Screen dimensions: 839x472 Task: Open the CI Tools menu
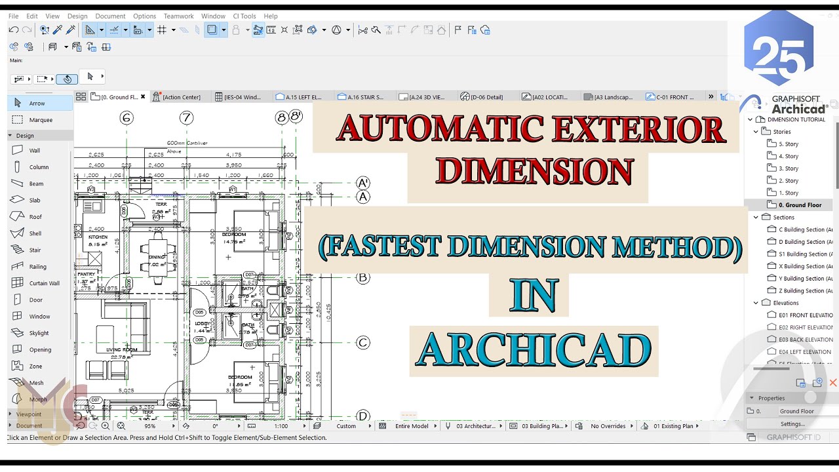click(244, 16)
